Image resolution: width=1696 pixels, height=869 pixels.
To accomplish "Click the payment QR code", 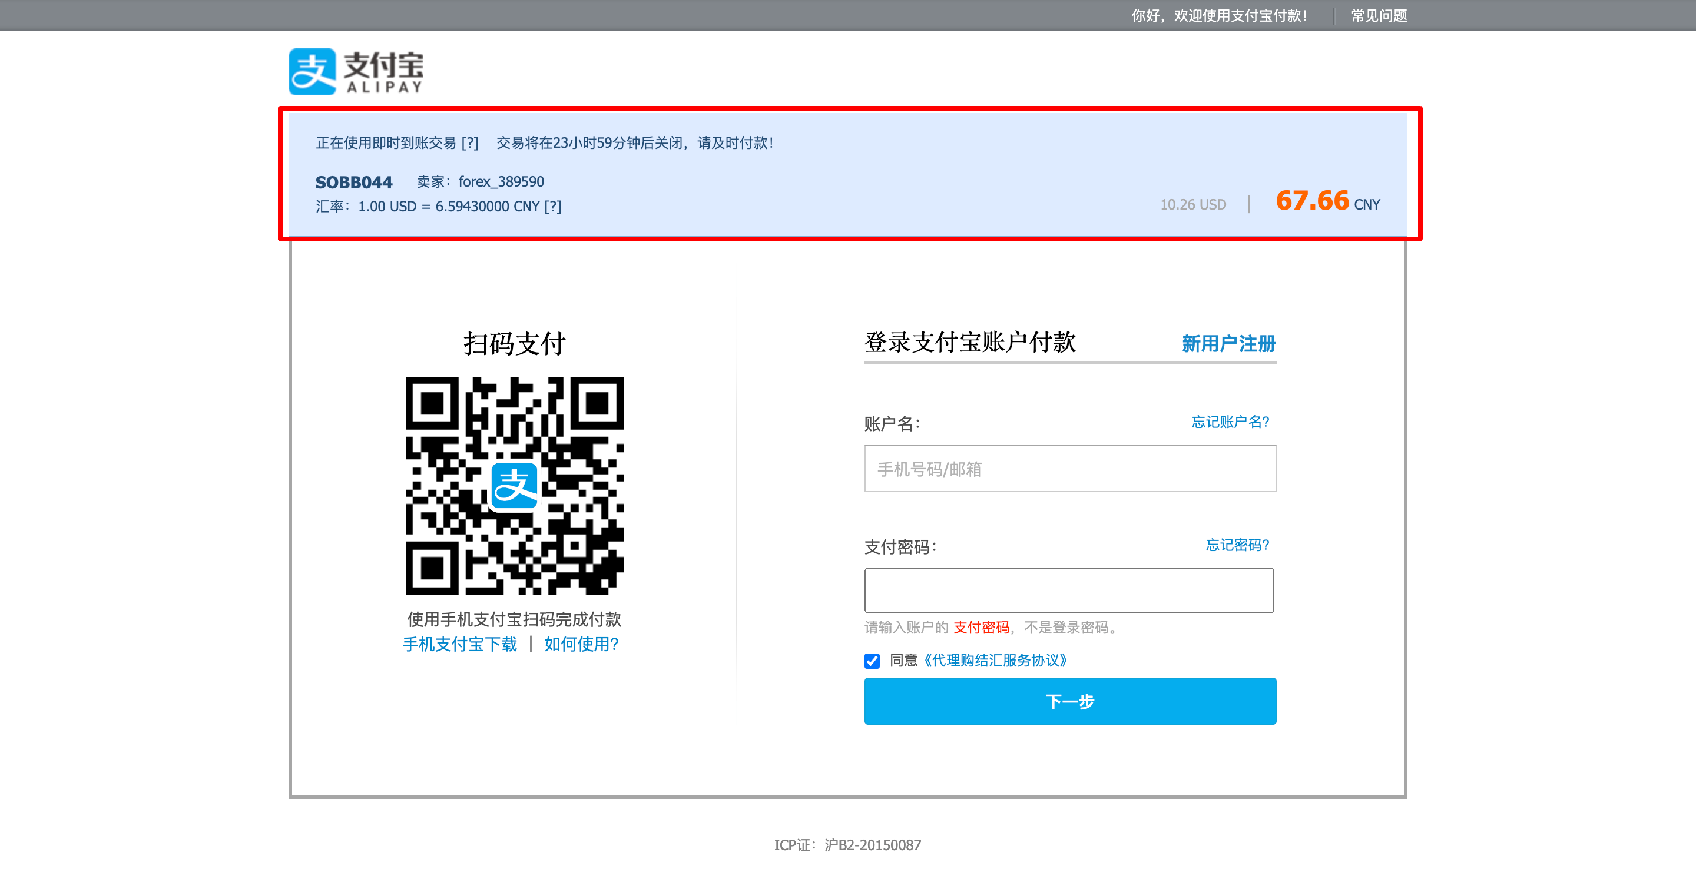I will tap(514, 485).
